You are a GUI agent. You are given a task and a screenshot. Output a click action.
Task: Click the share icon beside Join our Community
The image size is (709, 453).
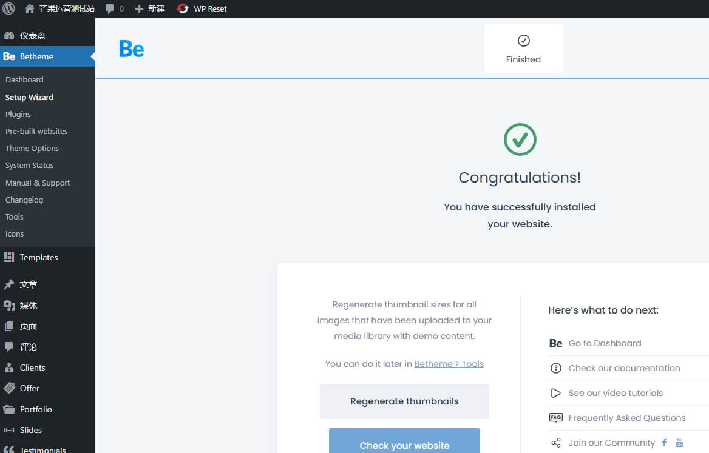pyautogui.click(x=555, y=443)
